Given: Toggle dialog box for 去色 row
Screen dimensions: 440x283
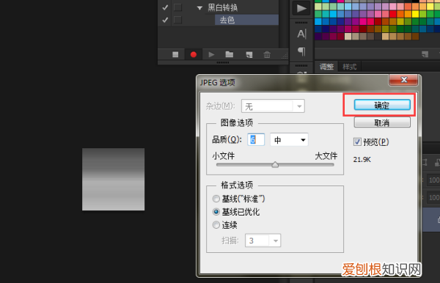Looking at the screenshot, I should coord(177,20).
